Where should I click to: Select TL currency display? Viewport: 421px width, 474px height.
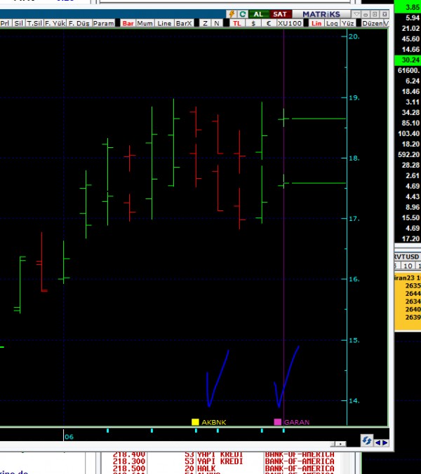237,23
